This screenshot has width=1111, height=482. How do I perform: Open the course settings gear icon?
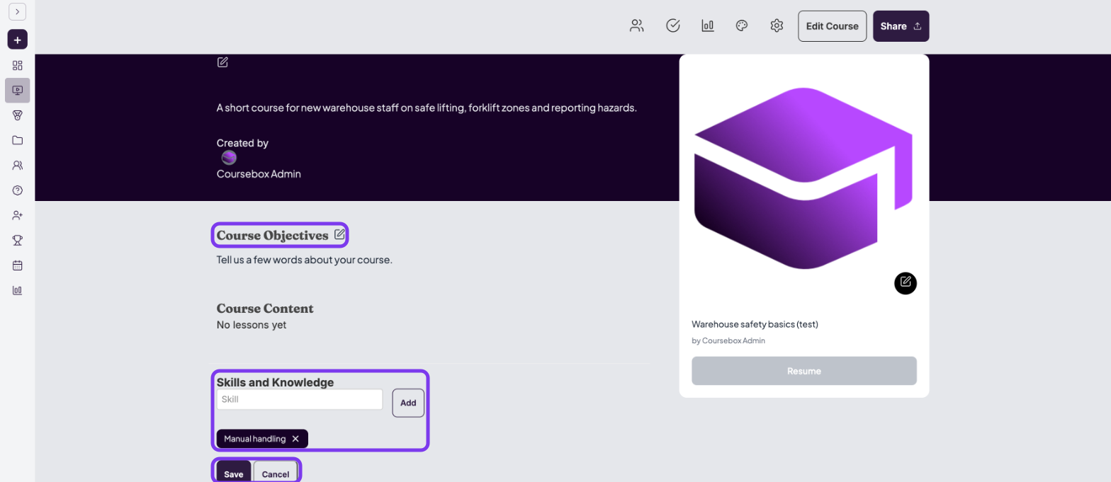click(x=777, y=26)
